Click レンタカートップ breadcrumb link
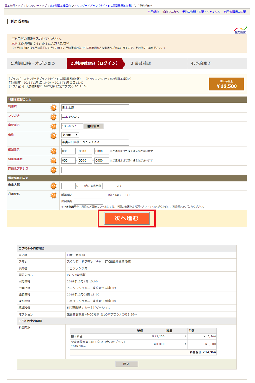This screenshot has height=383, width=255. pyautogui.click(x=37, y=6)
